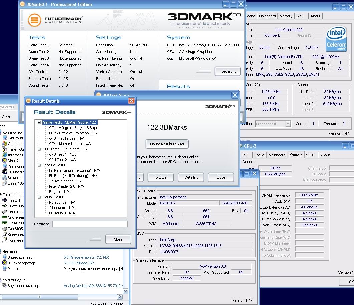Screen dimensions: 354x305
Task: Click the To Excel button
Action: pyautogui.click(x=160, y=177)
